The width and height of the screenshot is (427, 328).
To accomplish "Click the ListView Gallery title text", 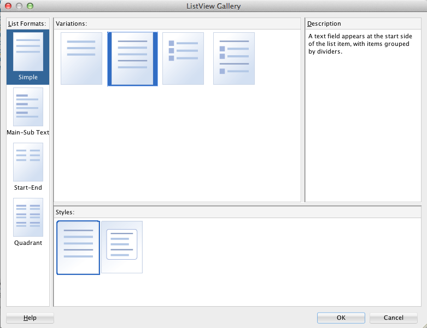I will [x=213, y=6].
